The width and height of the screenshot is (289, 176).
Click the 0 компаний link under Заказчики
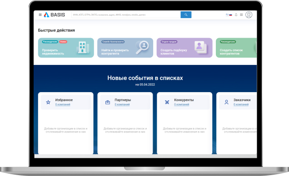point(241,104)
